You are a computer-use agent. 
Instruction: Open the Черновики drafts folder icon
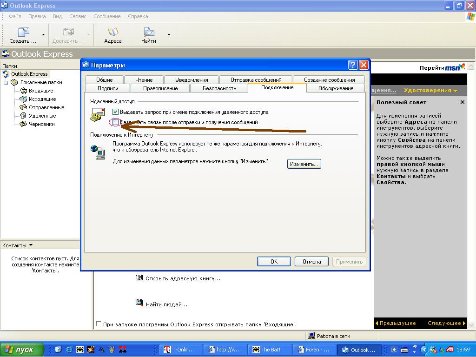click(x=23, y=124)
